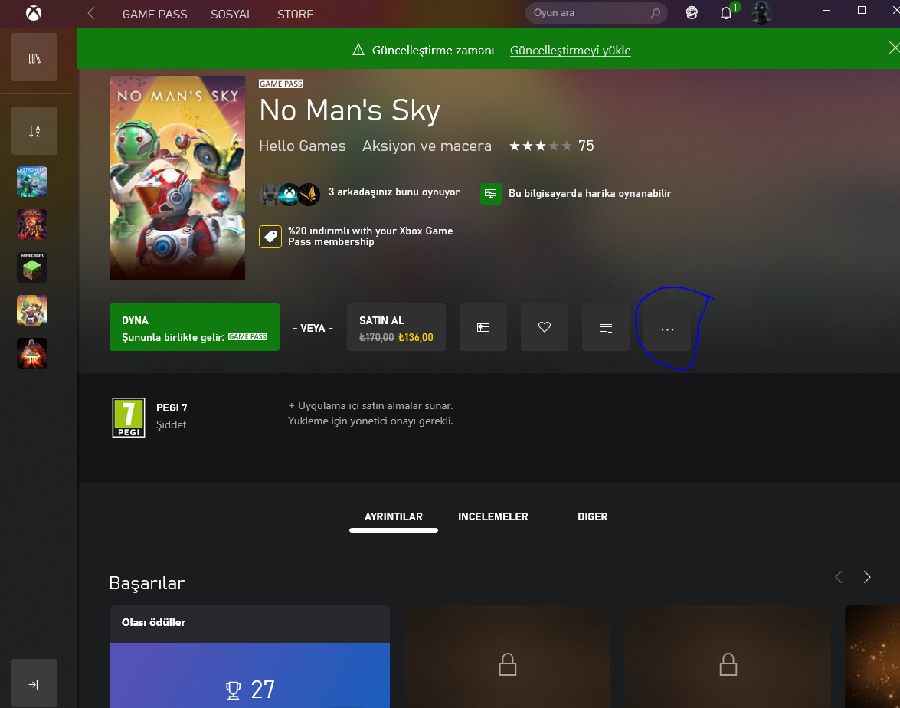Click 'Uygulama içi satın almalar sunar' text

[x=370, y=405]
